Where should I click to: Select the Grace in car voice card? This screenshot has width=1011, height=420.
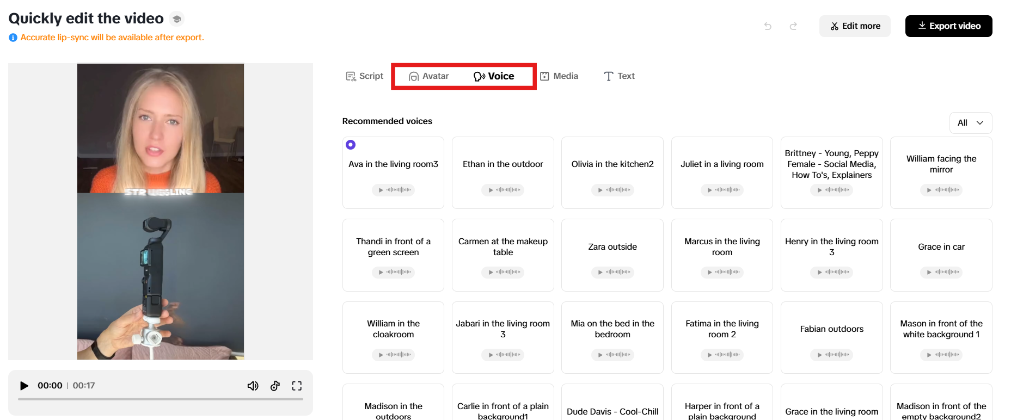pyautogui.click(x=941, y=248)
